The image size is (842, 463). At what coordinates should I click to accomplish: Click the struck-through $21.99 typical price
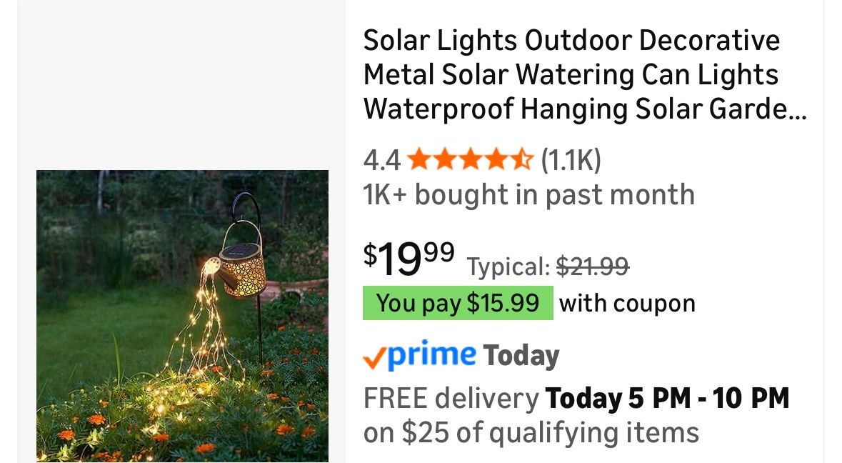click(x=592, y=267)
